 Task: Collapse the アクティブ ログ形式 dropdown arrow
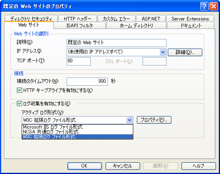click(129, 120)
